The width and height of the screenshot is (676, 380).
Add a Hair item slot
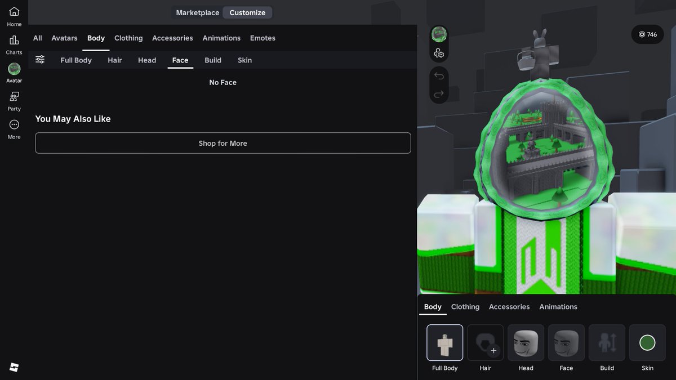coord(486,342)
